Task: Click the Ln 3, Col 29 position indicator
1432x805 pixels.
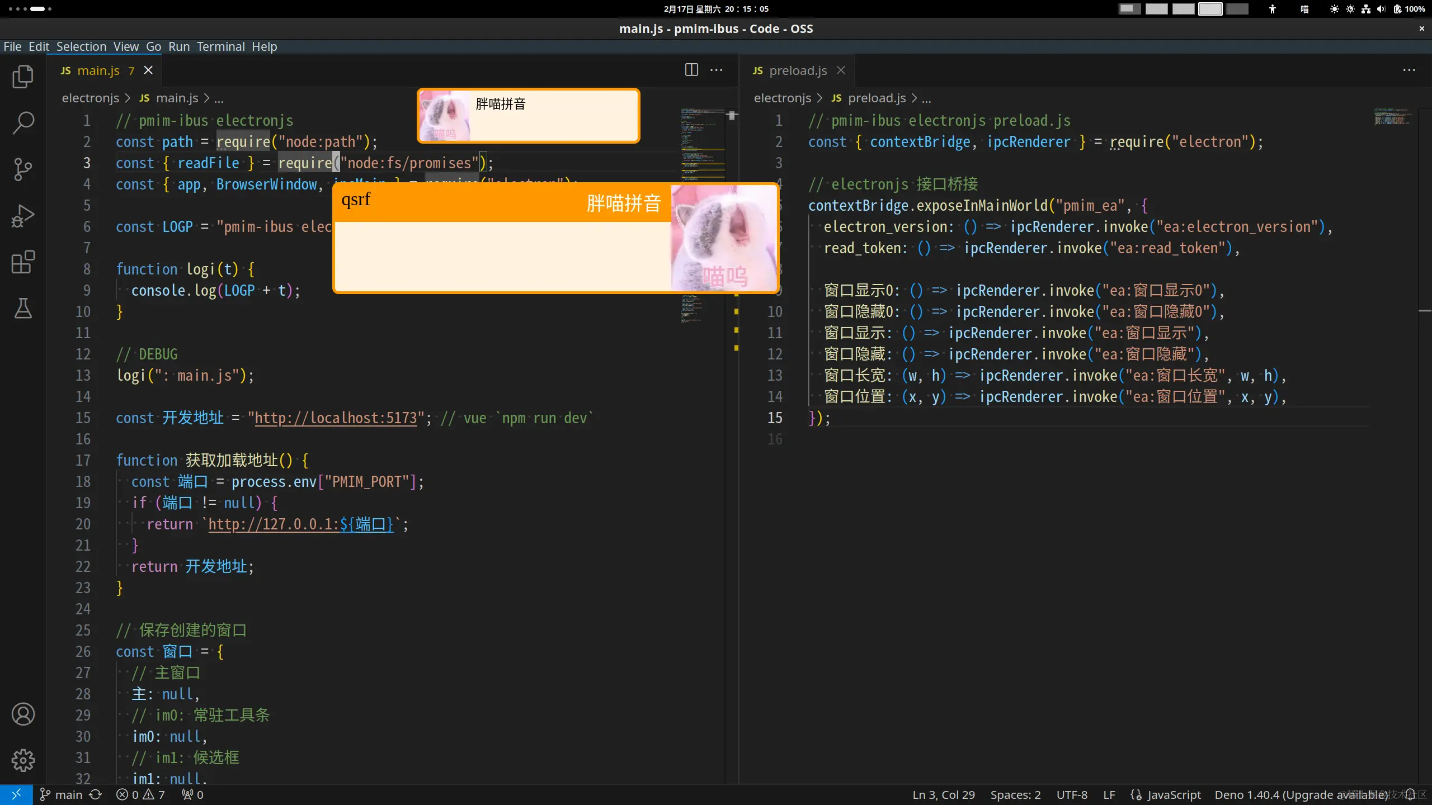Action: pyautogui.click(x=943, y=794)
